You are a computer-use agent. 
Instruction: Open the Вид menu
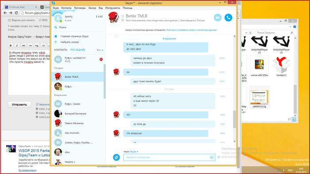point(101,8)
